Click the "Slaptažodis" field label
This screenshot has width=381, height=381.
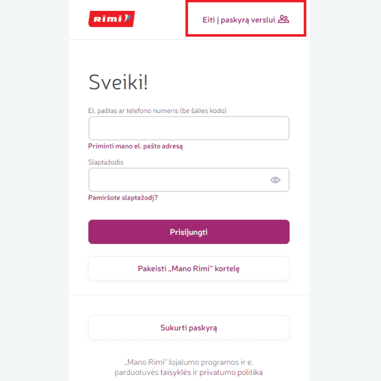[x=106, y=162]
